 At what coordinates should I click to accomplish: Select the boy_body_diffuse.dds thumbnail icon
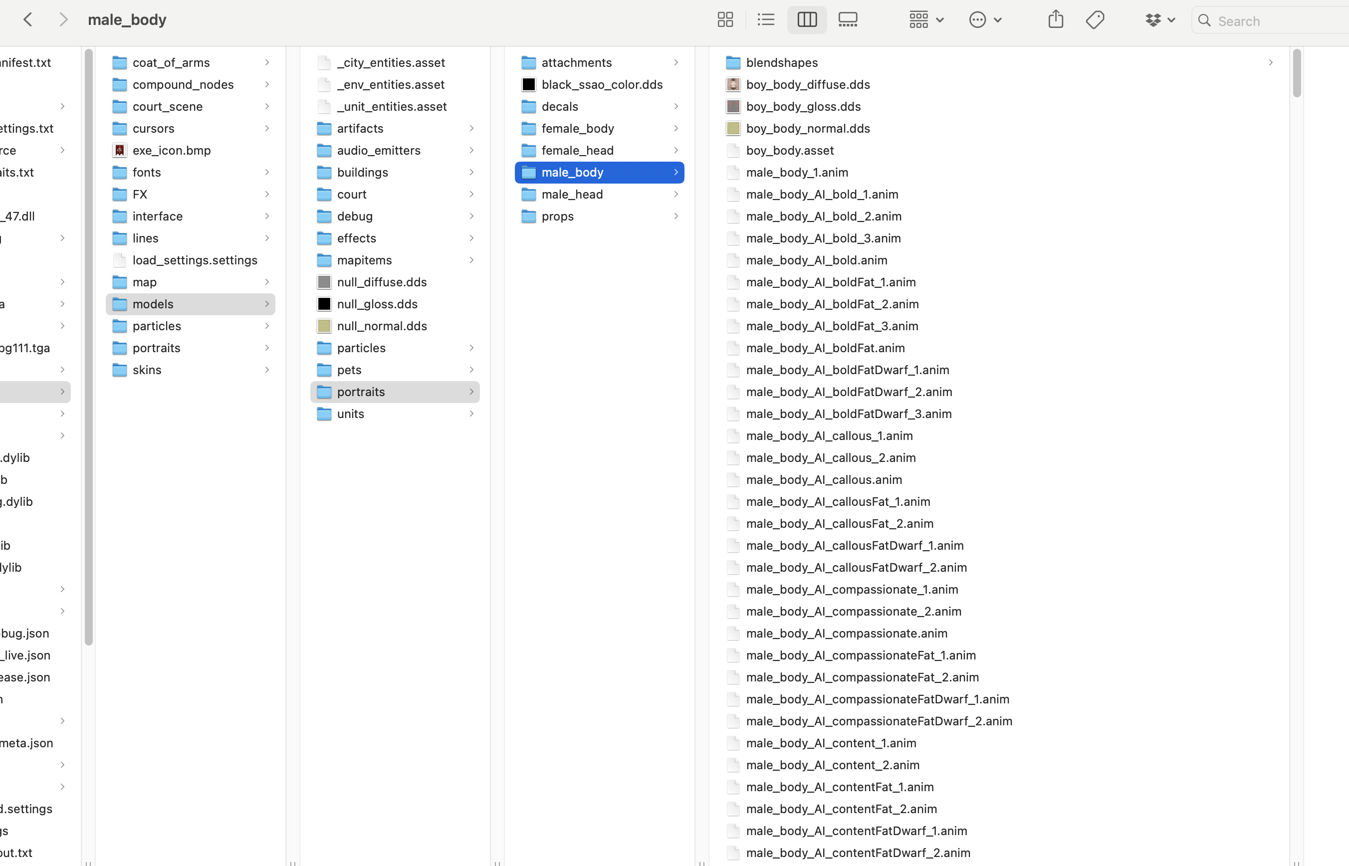(x=733, y=84)
